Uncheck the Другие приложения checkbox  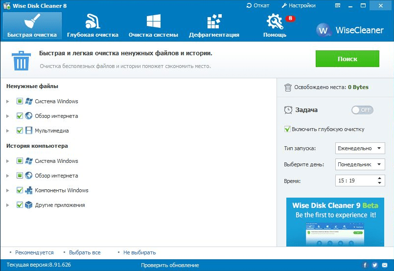point(20,205)
